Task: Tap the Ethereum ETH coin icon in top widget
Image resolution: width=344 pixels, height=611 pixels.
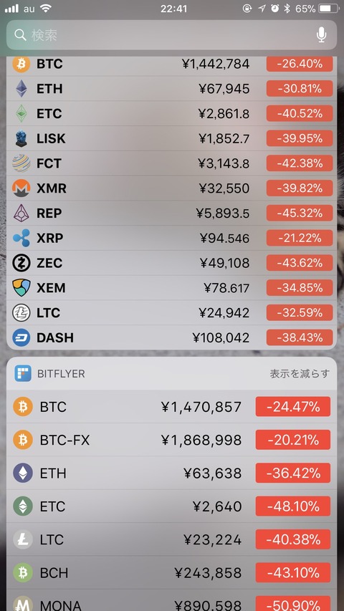Action: click(21, 88)
